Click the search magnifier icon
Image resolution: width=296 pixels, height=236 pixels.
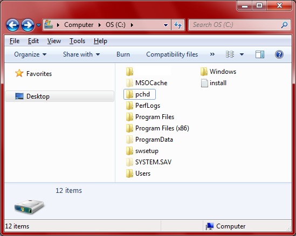[x=284, y=25]
